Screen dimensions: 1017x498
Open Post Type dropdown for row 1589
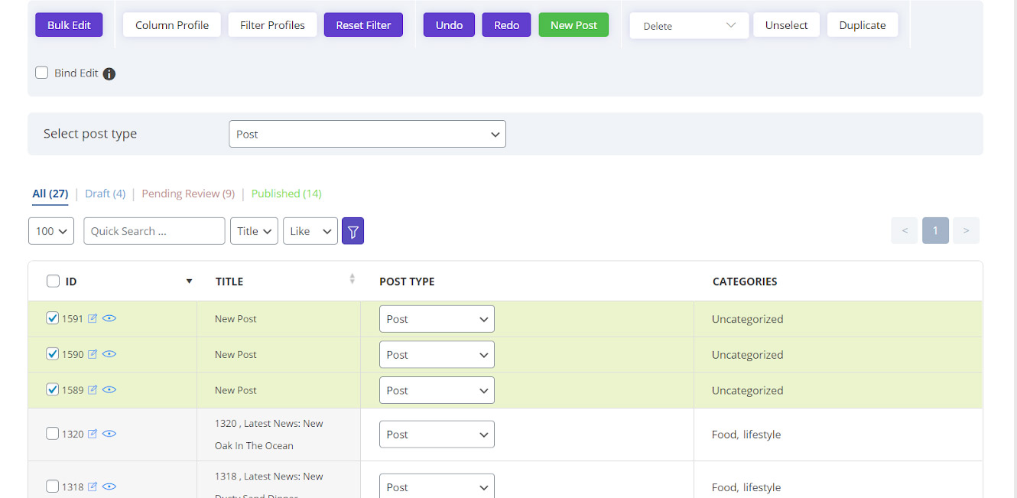coord(437,390)
